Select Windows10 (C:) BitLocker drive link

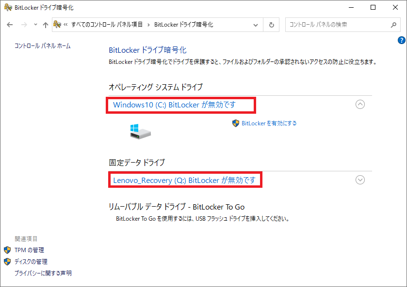tap(175, 105)
